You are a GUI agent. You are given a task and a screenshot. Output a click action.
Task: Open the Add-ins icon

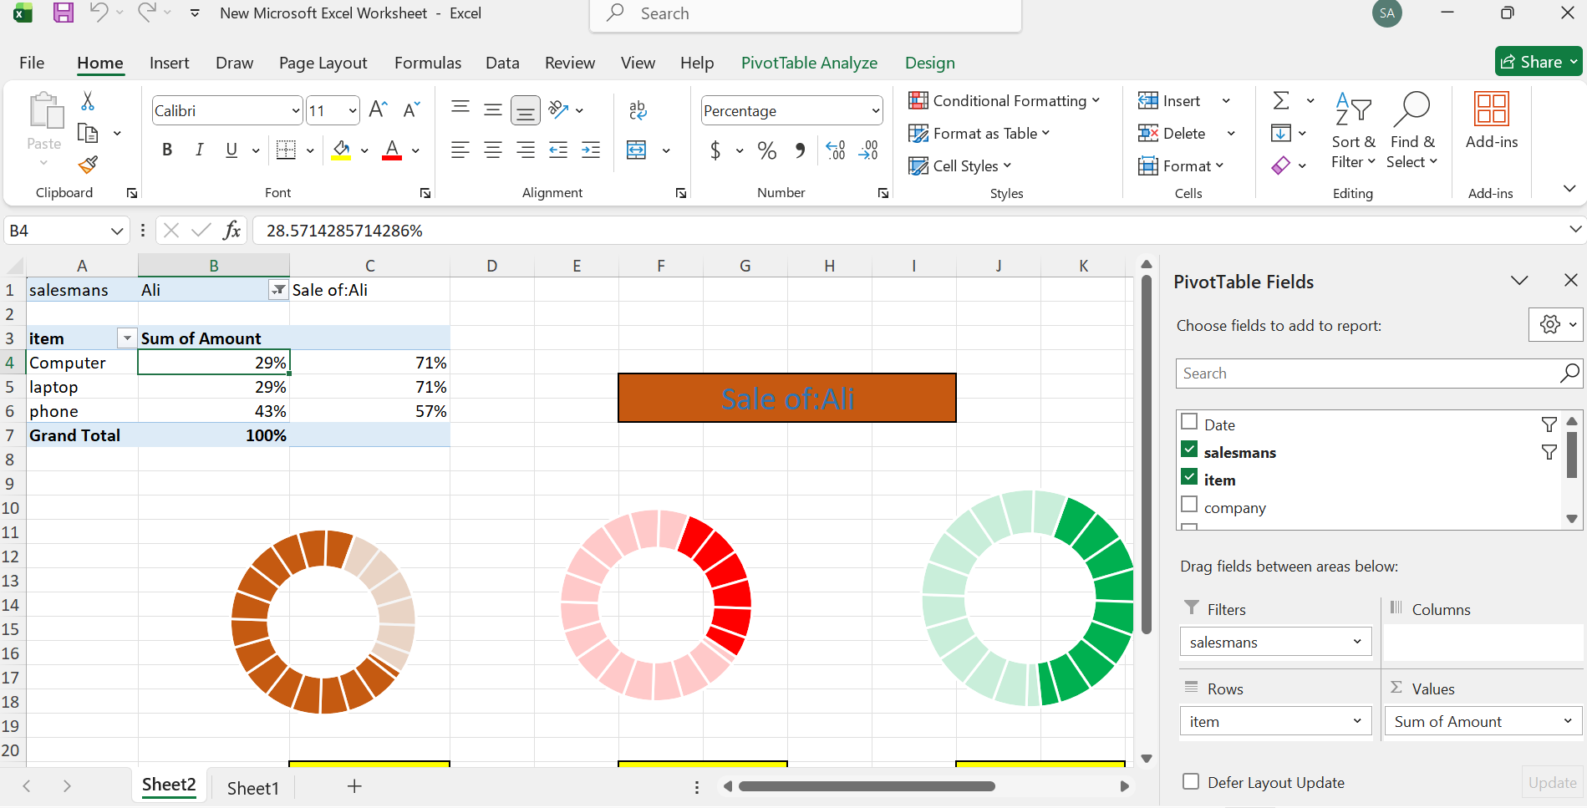pyautogui.click(x=1491, y=121)
